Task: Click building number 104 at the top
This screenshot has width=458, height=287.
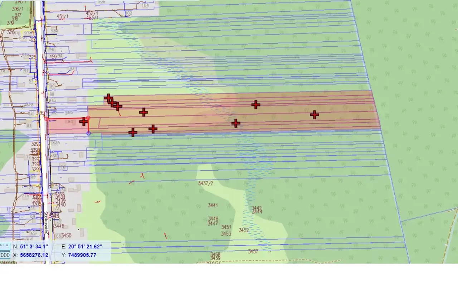Action: [x=145, y=5]
